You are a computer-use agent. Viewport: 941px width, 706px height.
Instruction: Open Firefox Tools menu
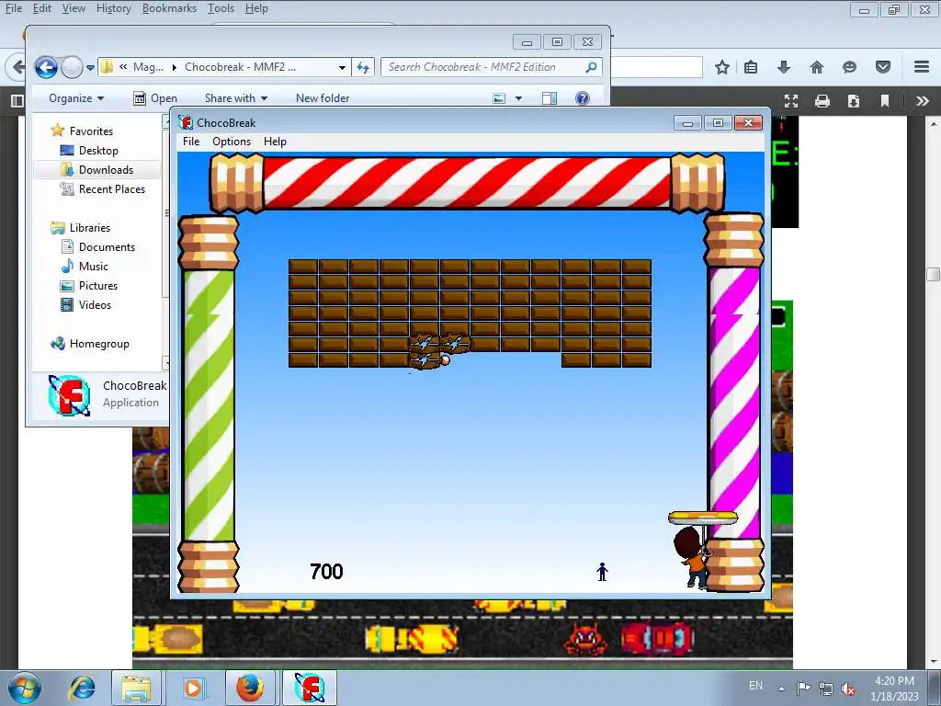(221, 8)
